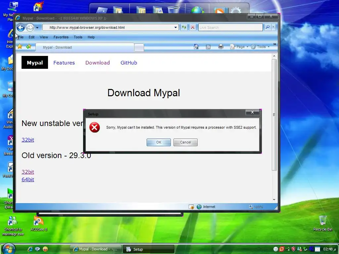Launch Internet Explorer from quick launch
Viewport: 339px width, 254px height.
(30, 249)
